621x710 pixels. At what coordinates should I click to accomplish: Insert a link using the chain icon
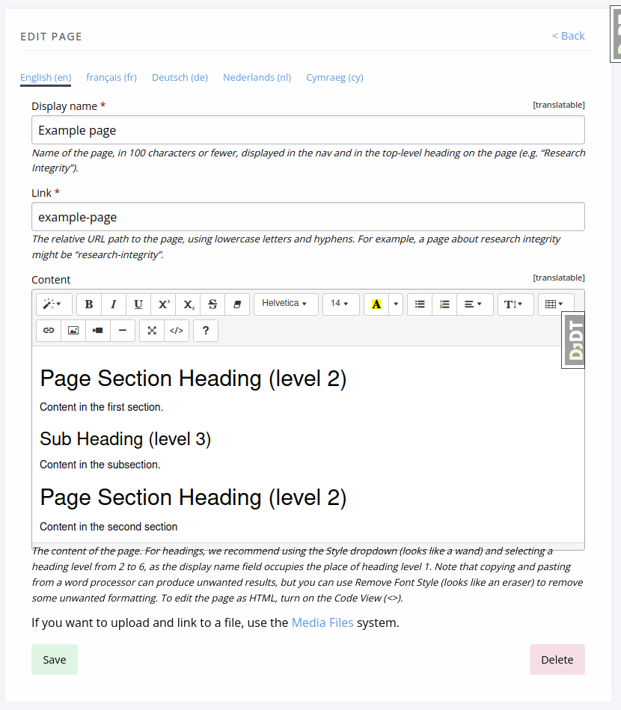[49, 331]
